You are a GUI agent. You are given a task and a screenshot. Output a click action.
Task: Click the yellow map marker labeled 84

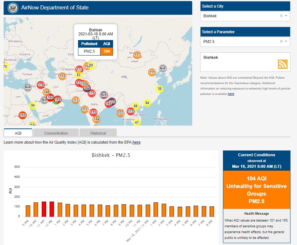click(x=147, y=103)
